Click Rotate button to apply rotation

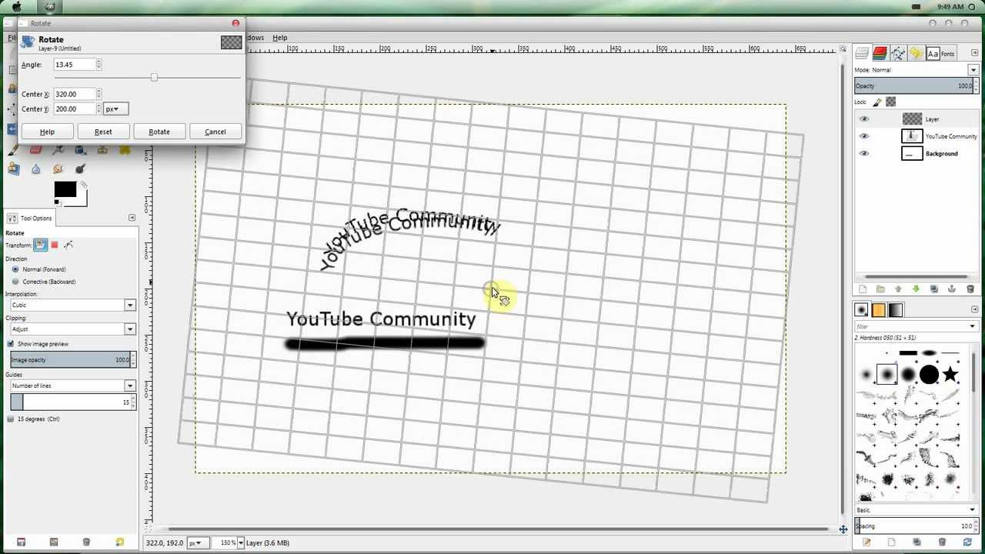tap(159, 132)
